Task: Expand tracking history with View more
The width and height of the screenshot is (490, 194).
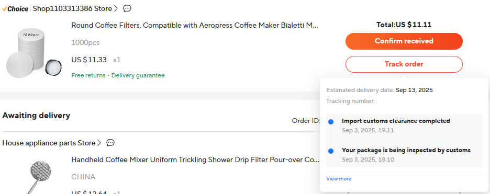Action: tap(339, 179)
